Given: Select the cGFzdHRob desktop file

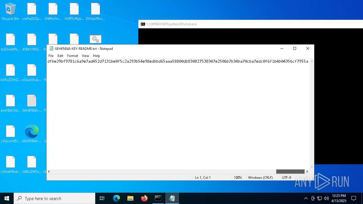Looking at the screenshot, I should [10, 165].
